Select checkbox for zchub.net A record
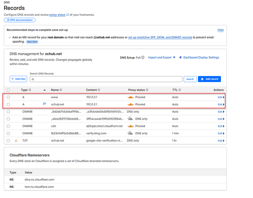The height and width of the screenshot is (198, 253). coord(8,105)
